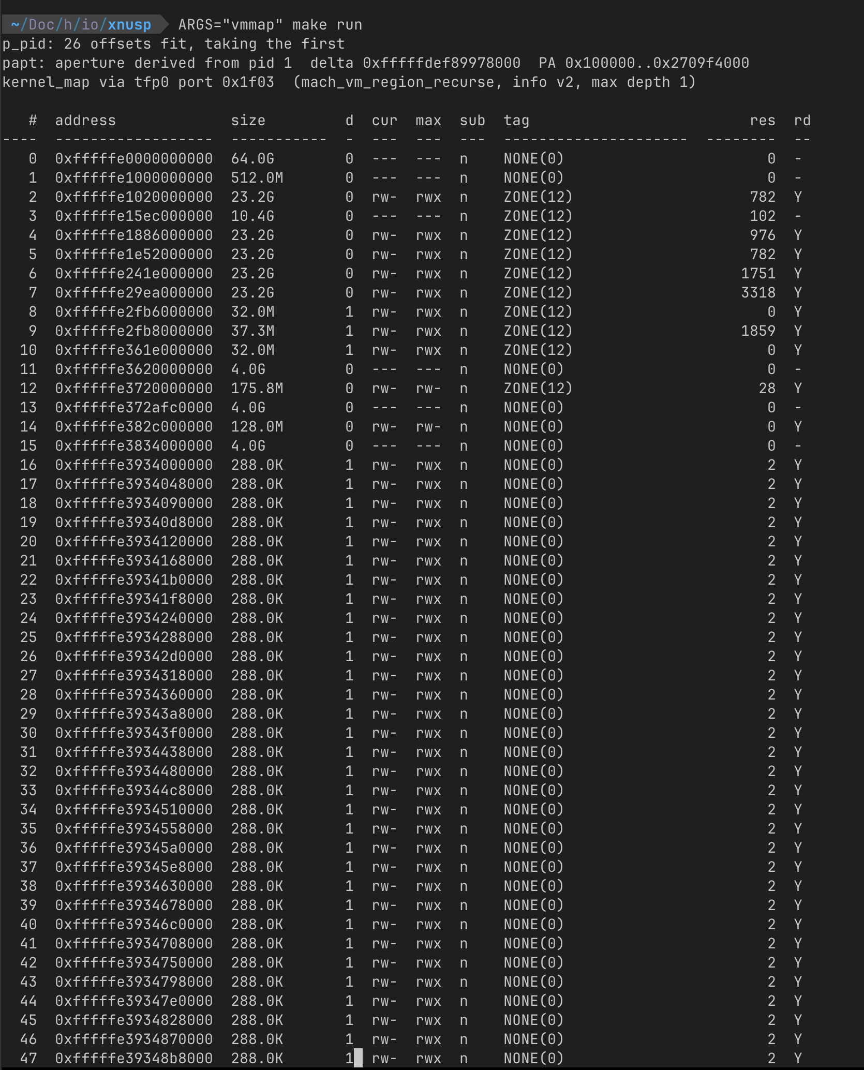
Task: Click address 0xfffffe0000000000 in row 0
Action: [134, 158]
